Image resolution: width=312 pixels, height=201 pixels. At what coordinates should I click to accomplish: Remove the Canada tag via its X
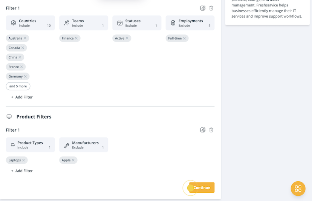pos(23,48)
